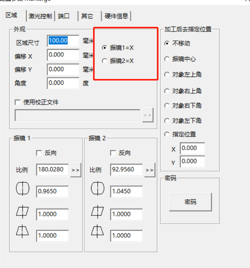Click 振镜 2 parallelogram value field
The width and height of the screenshot is (250, 268).
pos(127,214)
